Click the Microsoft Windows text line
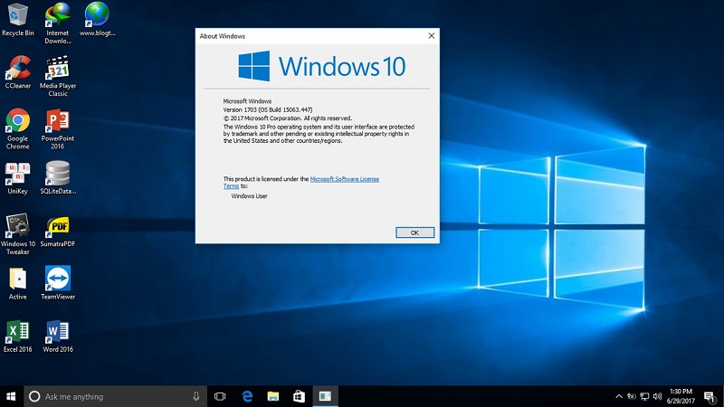This screenshot has width=724, height=407. pyautogui.click(x=247, y=101)
